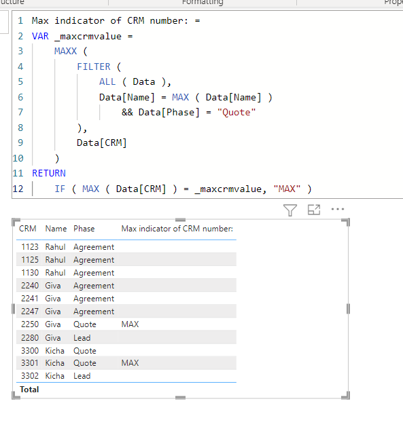This screenshot has width=403, height=433.
Task: Click "Quote" string in formula line 7
Action: coord(236,113)
